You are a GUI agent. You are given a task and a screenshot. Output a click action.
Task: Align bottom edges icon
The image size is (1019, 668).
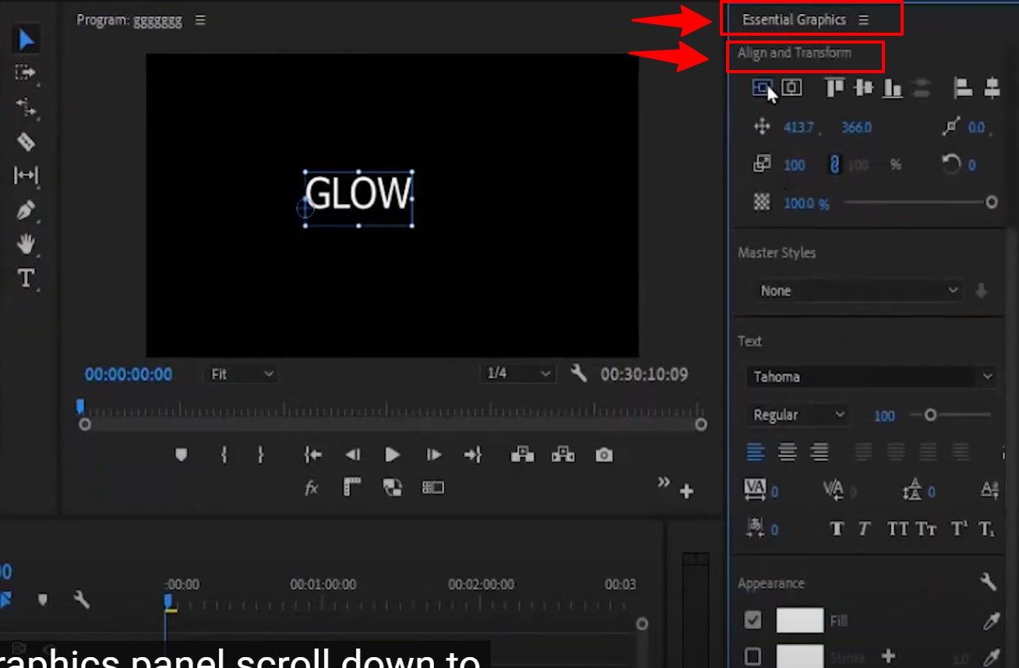[x=892, y=89]
